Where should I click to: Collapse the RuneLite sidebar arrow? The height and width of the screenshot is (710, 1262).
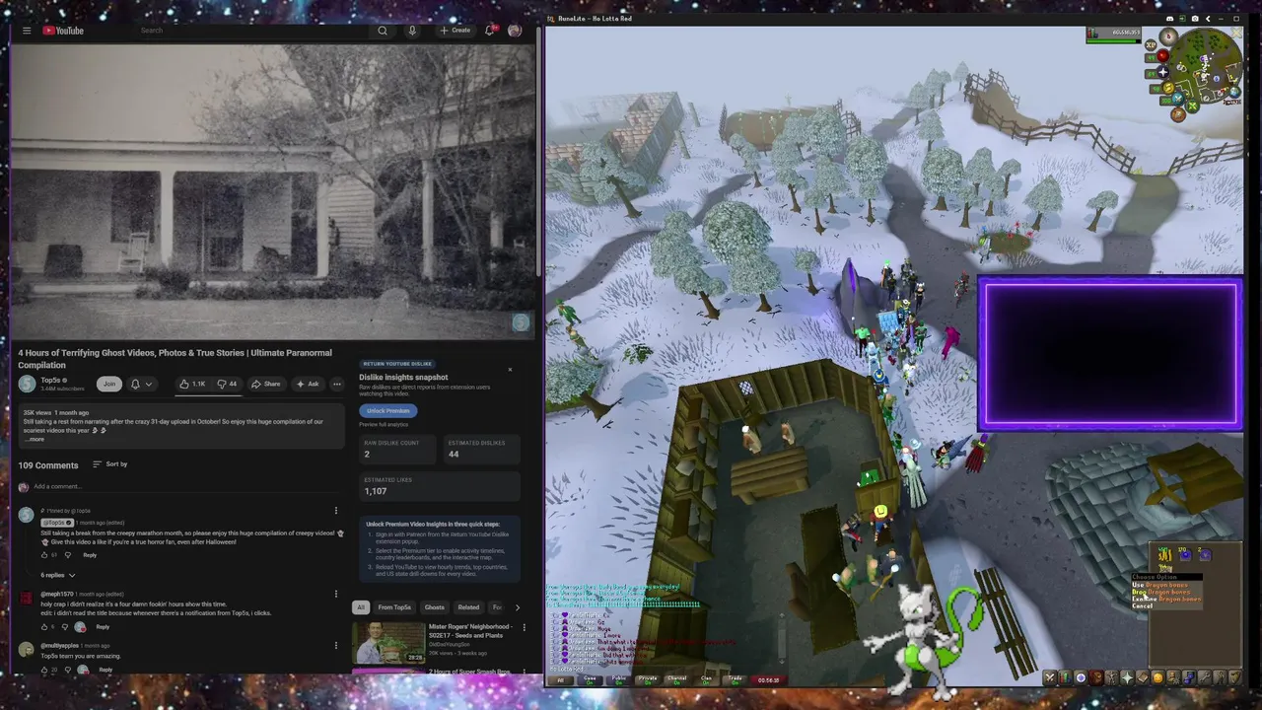[1208, 19]
